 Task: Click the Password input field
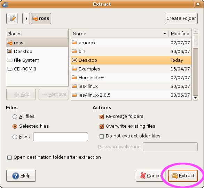pyautogui.click(x=170, y=147)
